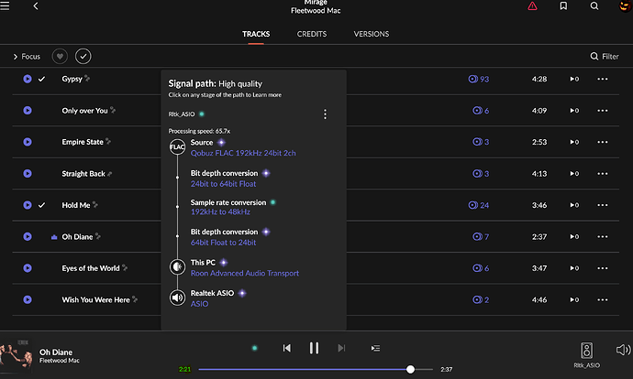Switch to the CREDITS tab
Viewport: 633px width, 379px height.
[x=312, y=34]
